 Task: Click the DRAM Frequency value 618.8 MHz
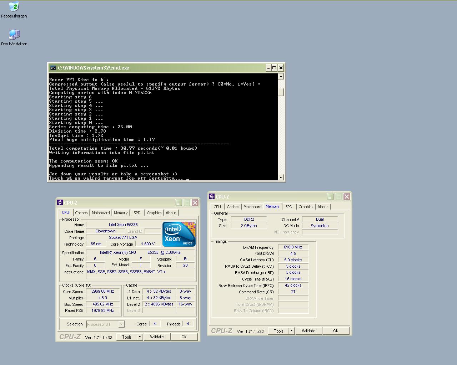(293, 247)
